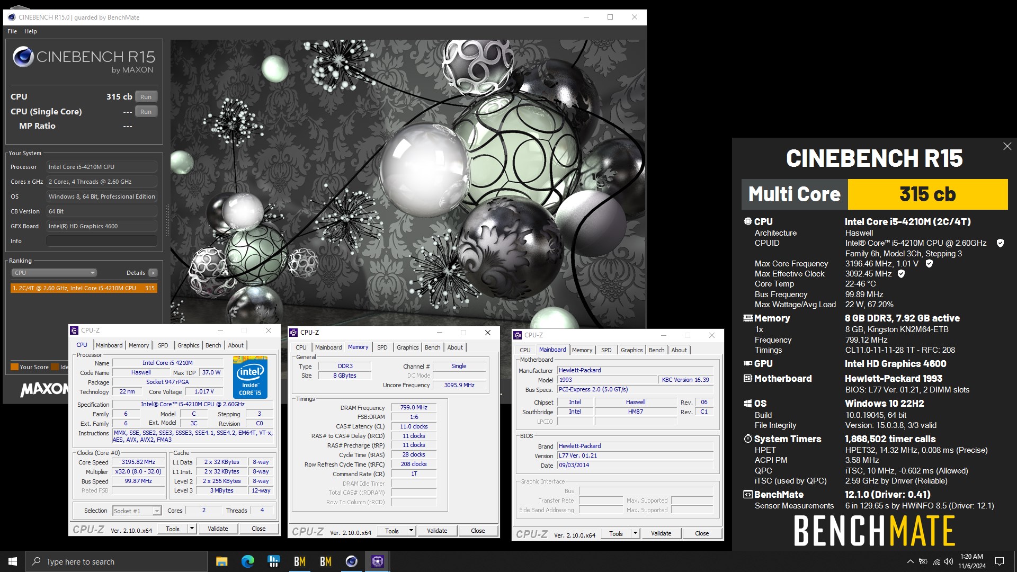Open the notification center icon
The height and width of the screenshot is (572, 1017).
tap(1000, 561)
